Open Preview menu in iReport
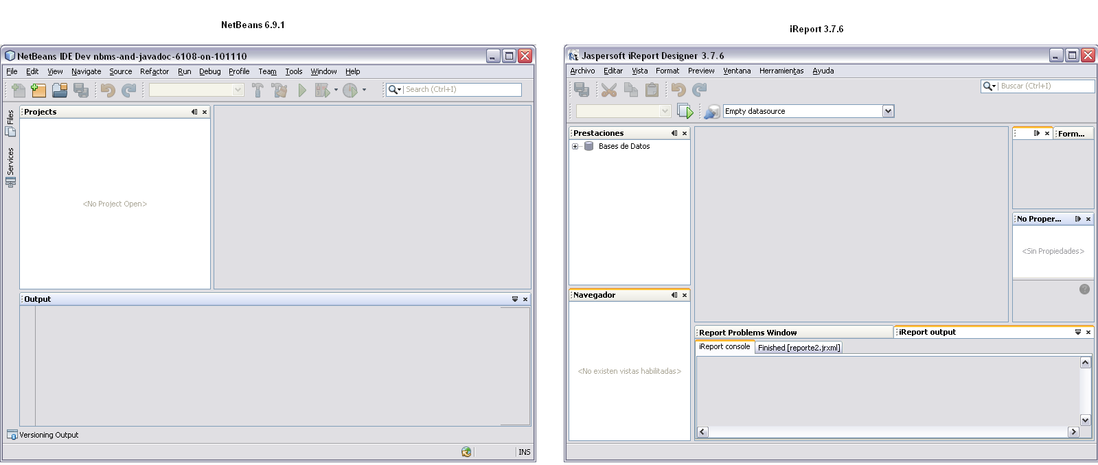 (x=701, y=71)
